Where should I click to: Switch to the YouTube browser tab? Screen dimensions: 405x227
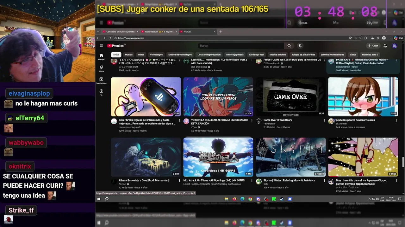point(197,32)
